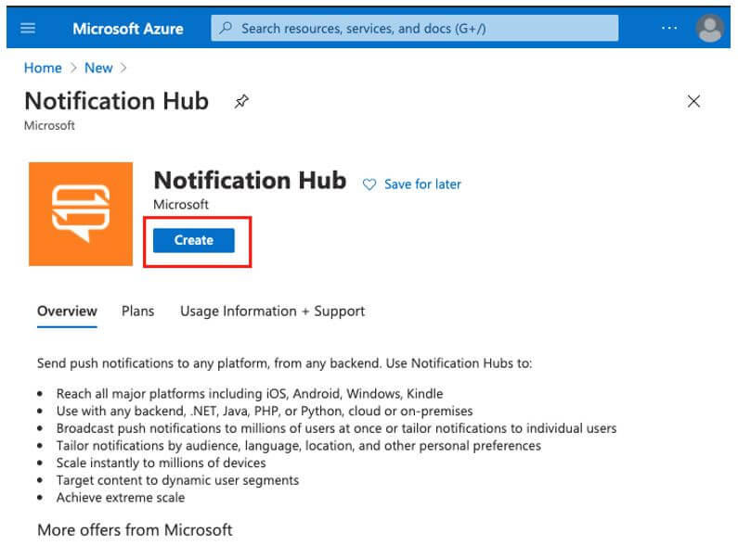
Task: Open the user account avatar
Action: pyautogui.click(x=709, y=29)
